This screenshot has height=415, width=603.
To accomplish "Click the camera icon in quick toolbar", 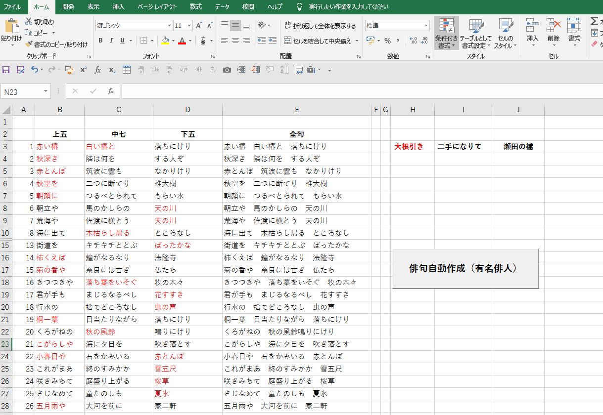I will [227, 70].
